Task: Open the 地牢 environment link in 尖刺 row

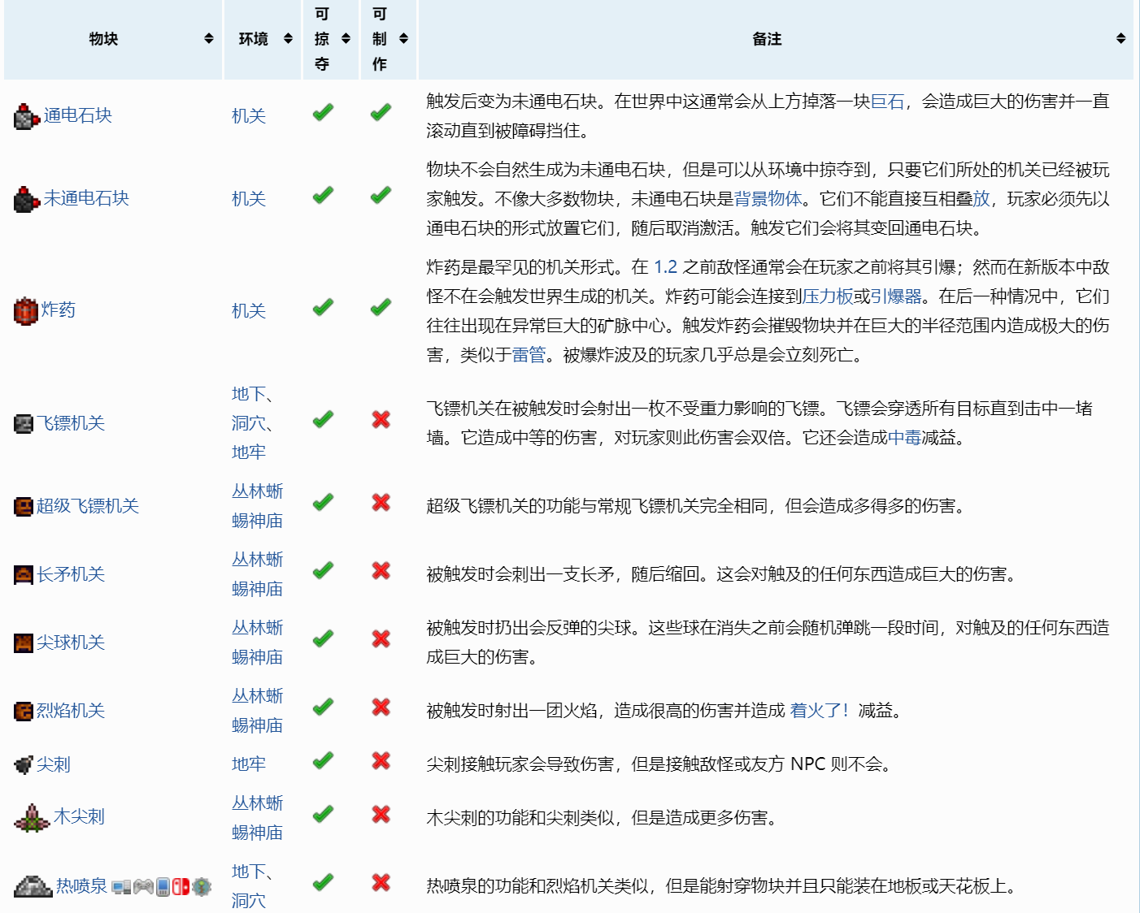Action: pyautogui.click(x=248, y=764)
